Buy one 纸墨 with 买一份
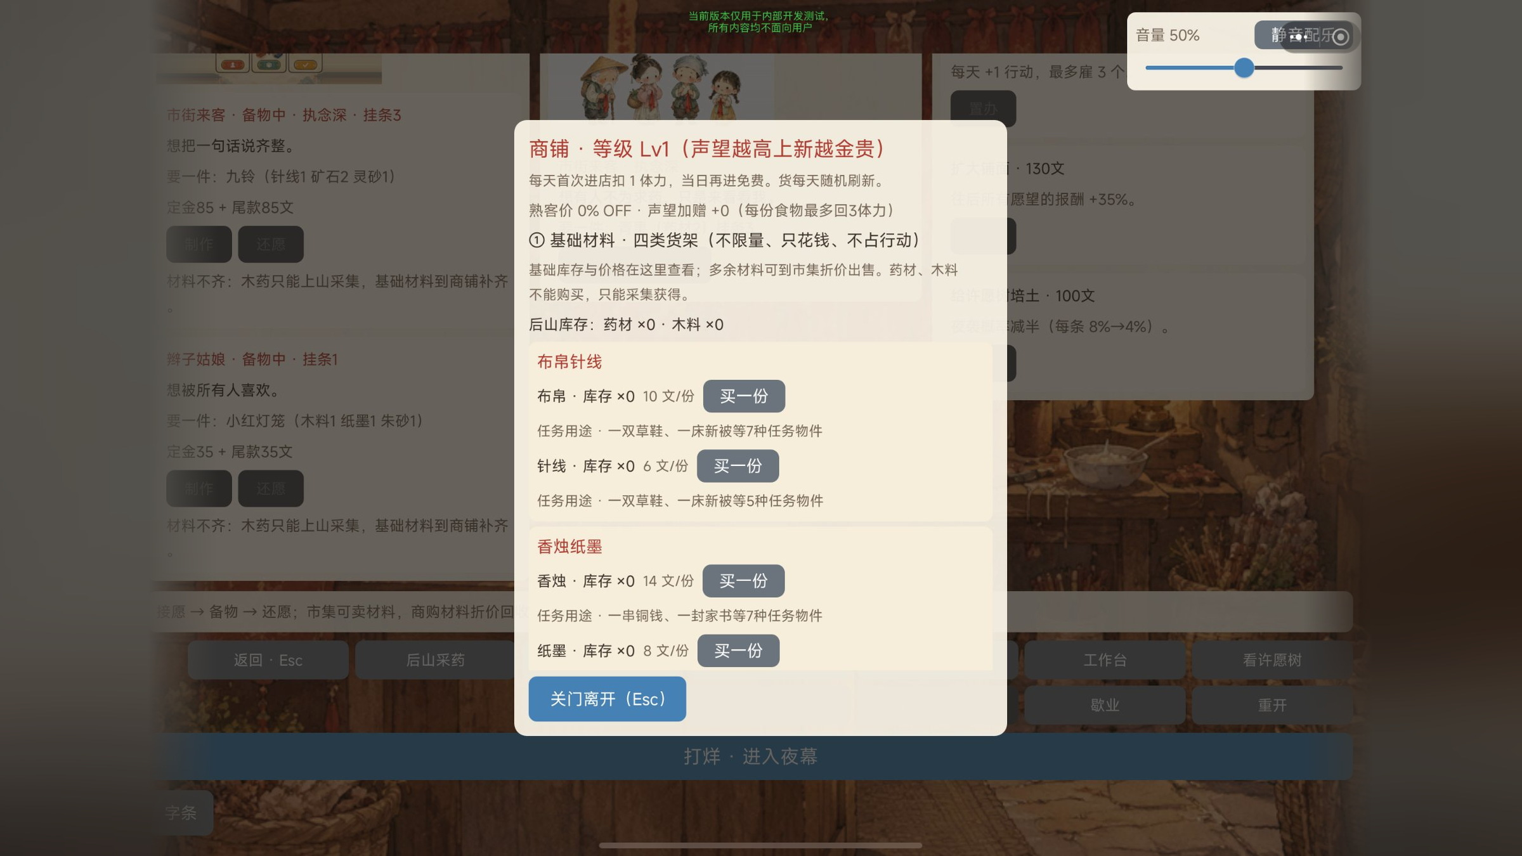1522x856 pixels. (x=738, y=651)
